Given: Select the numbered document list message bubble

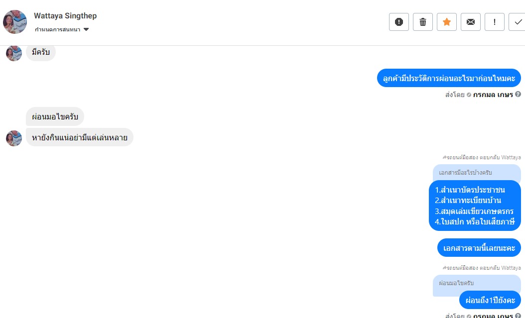Looking at the screenshot, I should [475, 206].
